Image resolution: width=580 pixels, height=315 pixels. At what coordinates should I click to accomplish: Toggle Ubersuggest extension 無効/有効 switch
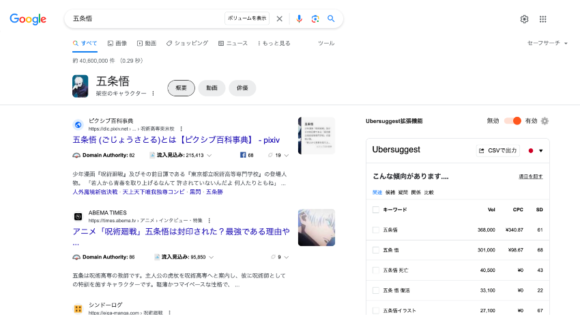(512, 121)
